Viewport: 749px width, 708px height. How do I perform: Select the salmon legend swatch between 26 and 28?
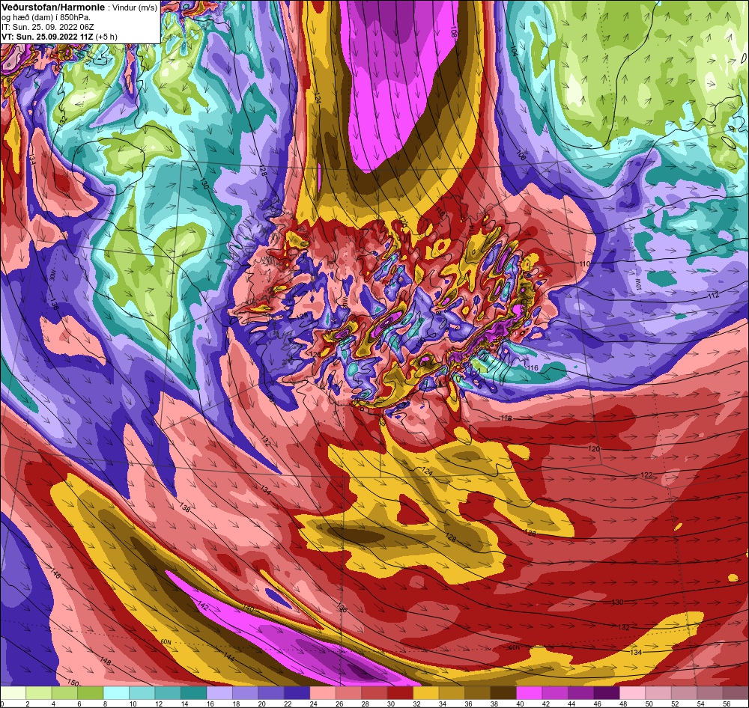349,693
